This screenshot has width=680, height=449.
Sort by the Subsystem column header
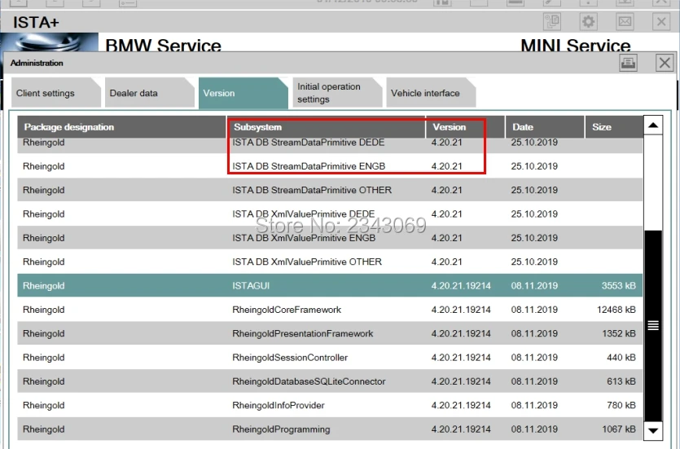pos(326,127)
